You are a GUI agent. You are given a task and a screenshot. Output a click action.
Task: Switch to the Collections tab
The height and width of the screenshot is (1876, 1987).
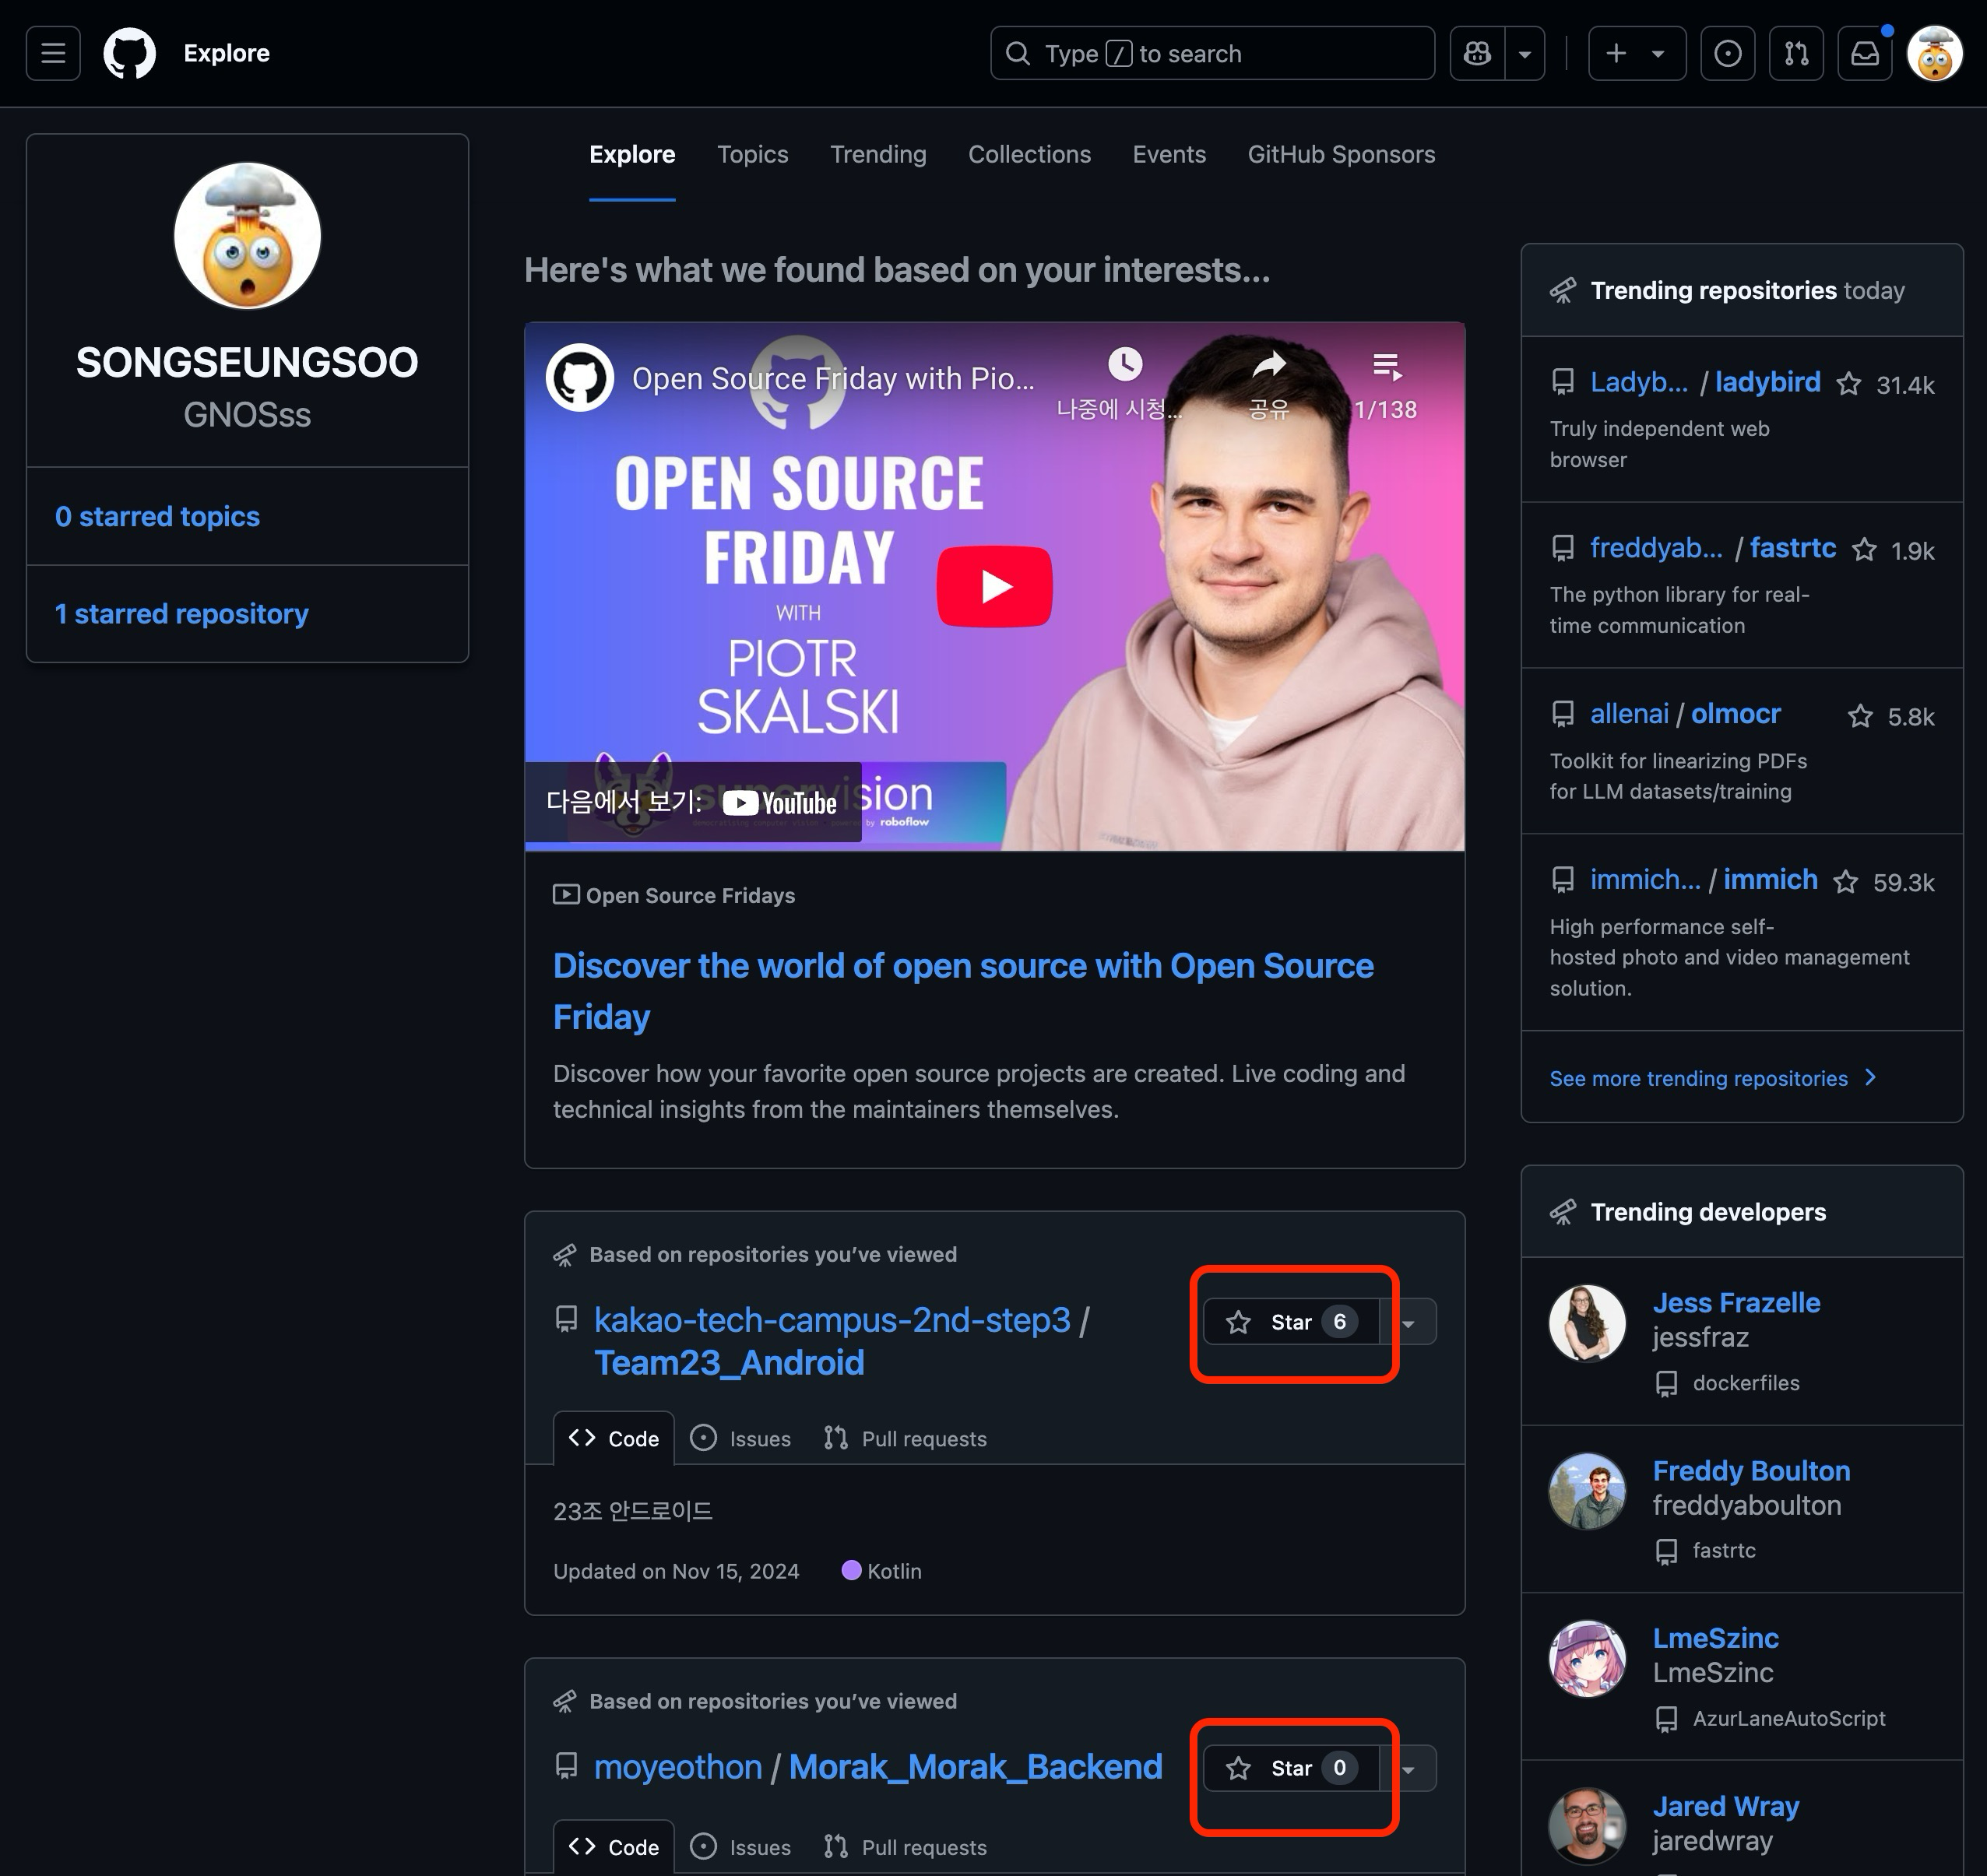pos(1029,154)
